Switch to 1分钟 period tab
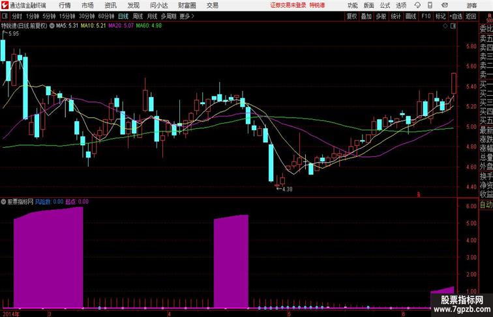Screen dimensions: 493x317 click(x=33, y=16)
